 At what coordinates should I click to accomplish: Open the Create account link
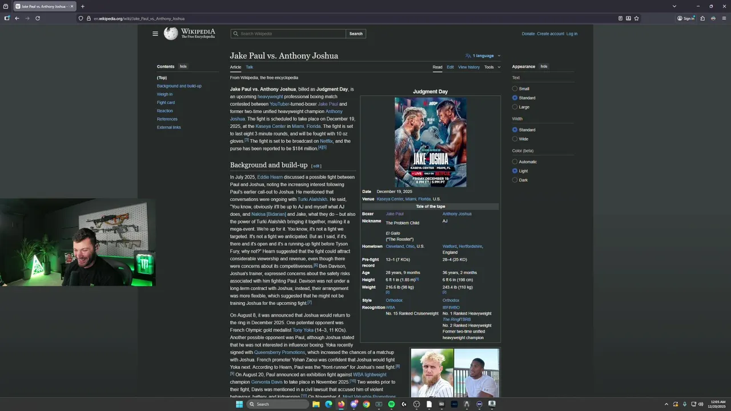[551, 34]
